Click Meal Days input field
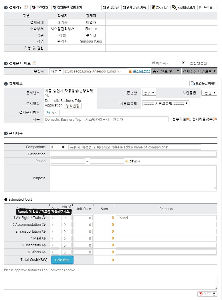Viewport: 222px width, 300px height. (x=55, y=239)
